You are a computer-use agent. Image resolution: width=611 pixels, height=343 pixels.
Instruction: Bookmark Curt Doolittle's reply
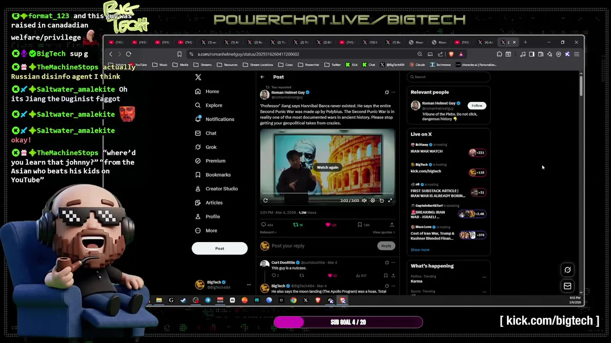386,275
